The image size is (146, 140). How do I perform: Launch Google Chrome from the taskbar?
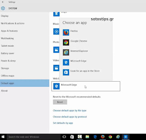click(110, 137)
